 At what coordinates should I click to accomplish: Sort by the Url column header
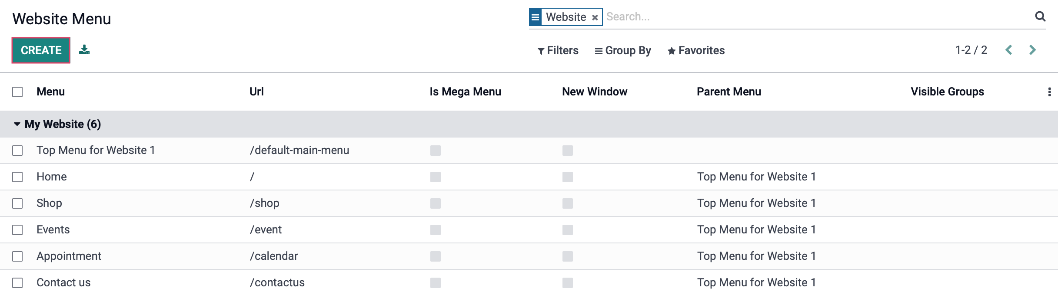click(x=256, y=92)
